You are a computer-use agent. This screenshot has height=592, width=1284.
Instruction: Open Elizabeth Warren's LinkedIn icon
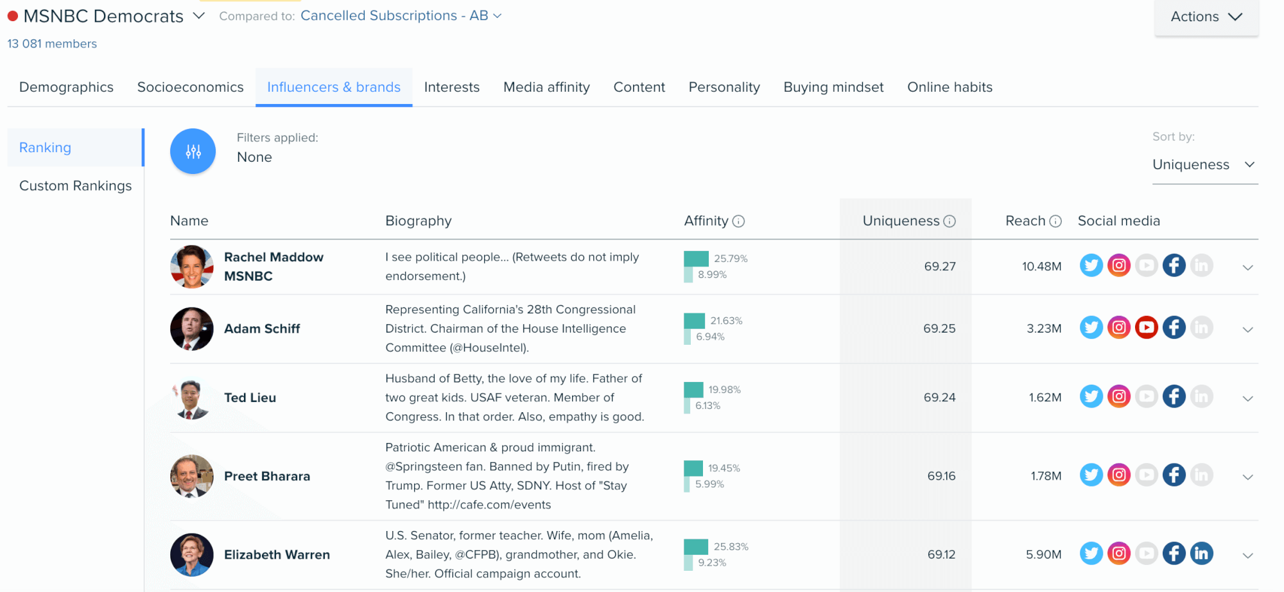[1201, 553]
